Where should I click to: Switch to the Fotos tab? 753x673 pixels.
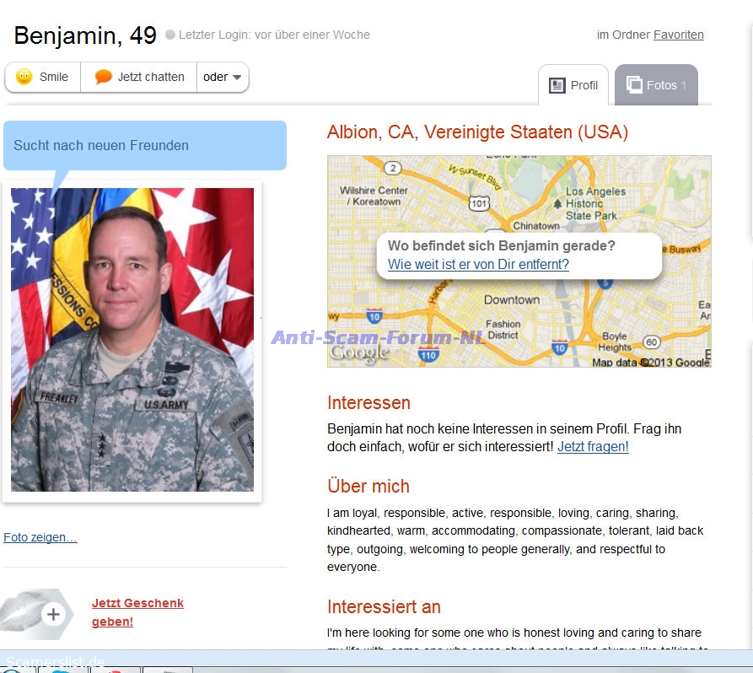tap(656, 85)
